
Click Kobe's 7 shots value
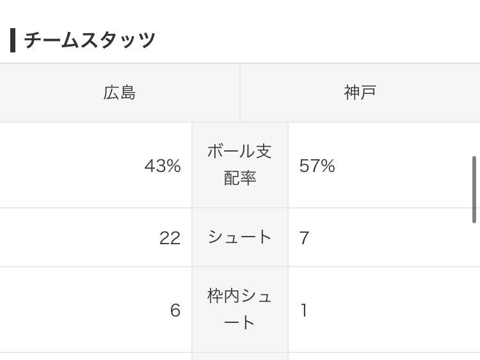304,238
